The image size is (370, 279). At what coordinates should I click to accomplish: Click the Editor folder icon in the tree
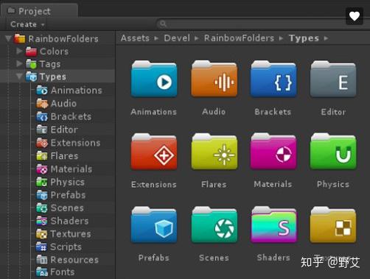42,130
